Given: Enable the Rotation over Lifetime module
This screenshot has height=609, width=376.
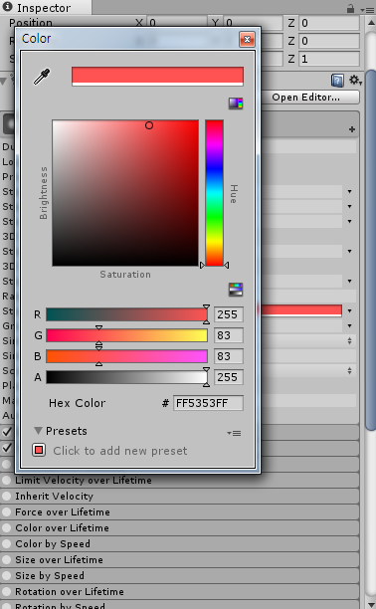Looking at the screenshot, I should [x=6, y=591].
